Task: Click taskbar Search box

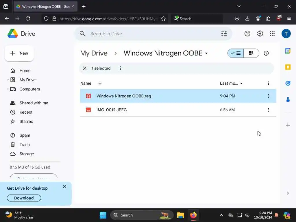Action: pos(142,215)
